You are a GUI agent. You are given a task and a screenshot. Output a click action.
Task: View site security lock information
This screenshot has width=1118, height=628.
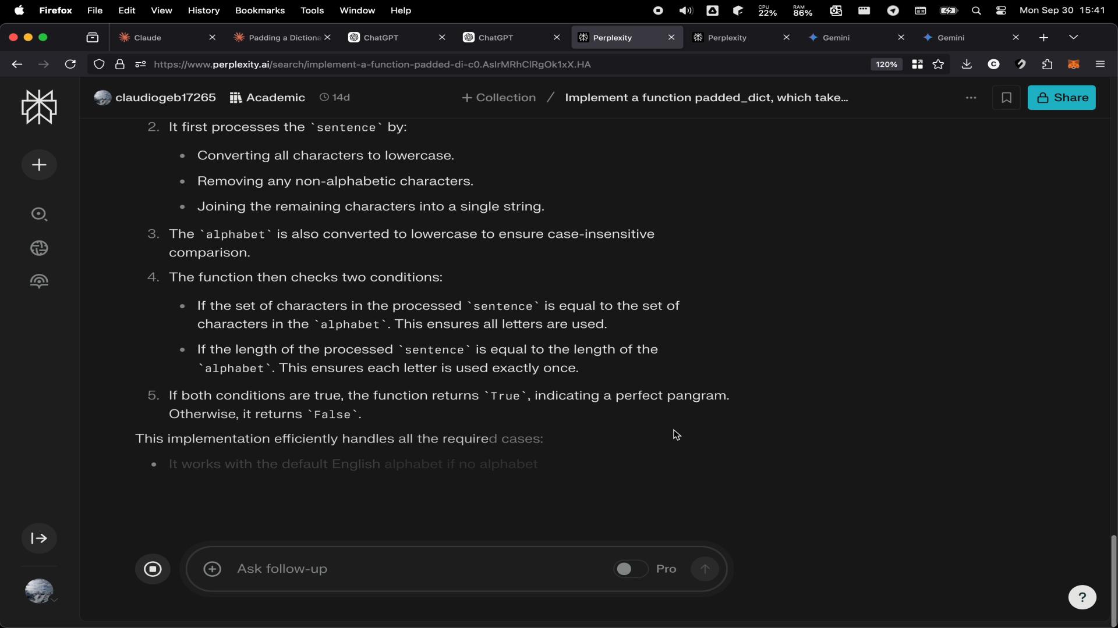(x=120, y=65)
